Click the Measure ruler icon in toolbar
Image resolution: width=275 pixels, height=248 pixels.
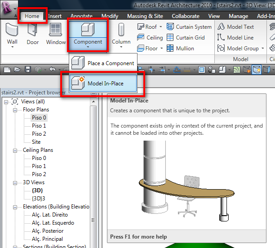click(x=187, y=70)
